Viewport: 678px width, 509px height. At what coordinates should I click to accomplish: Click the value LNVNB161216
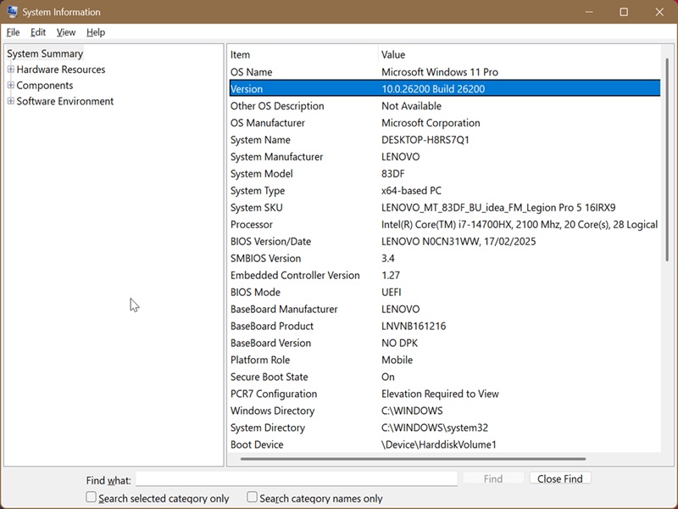[414, 326]
